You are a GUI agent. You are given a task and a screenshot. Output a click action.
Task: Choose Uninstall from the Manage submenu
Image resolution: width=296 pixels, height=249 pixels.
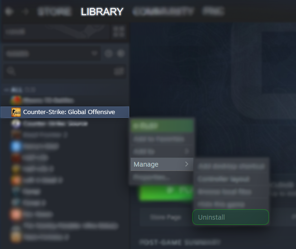(231, 217)
